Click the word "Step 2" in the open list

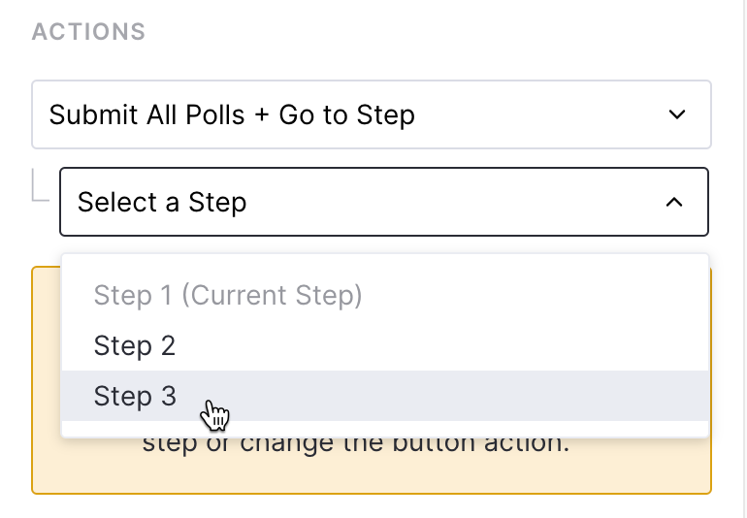point(135,345)
